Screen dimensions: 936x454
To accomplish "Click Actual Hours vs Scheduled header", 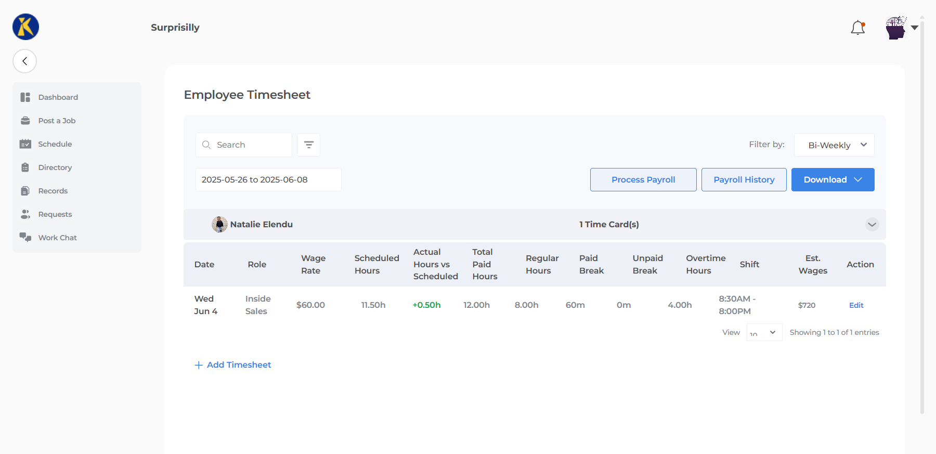I will coord(436,264).
